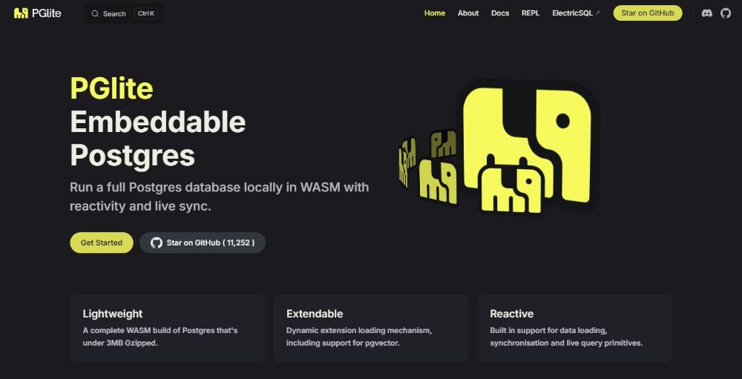Open the REPL page

pos(531,13)
